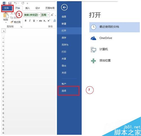141x136 pixels.
Task: Click the text effects A icon
Action: [55, 21]
